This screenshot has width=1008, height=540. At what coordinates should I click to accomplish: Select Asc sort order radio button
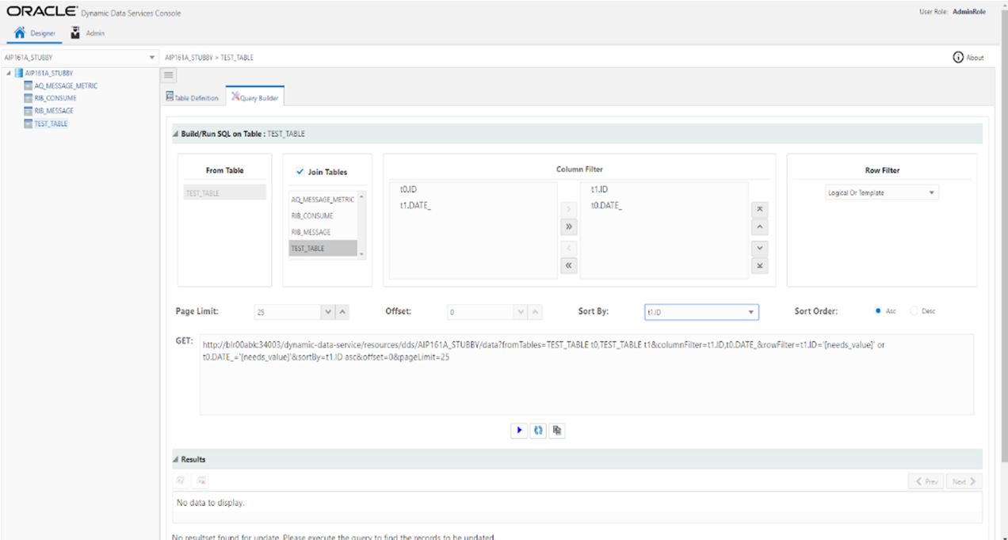(878, 311)
